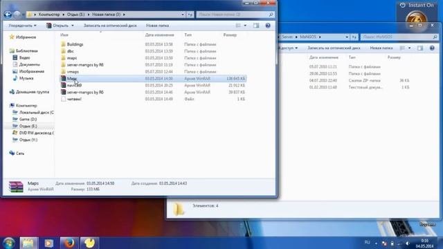Click the clock date in taskbar

[424, 246]
